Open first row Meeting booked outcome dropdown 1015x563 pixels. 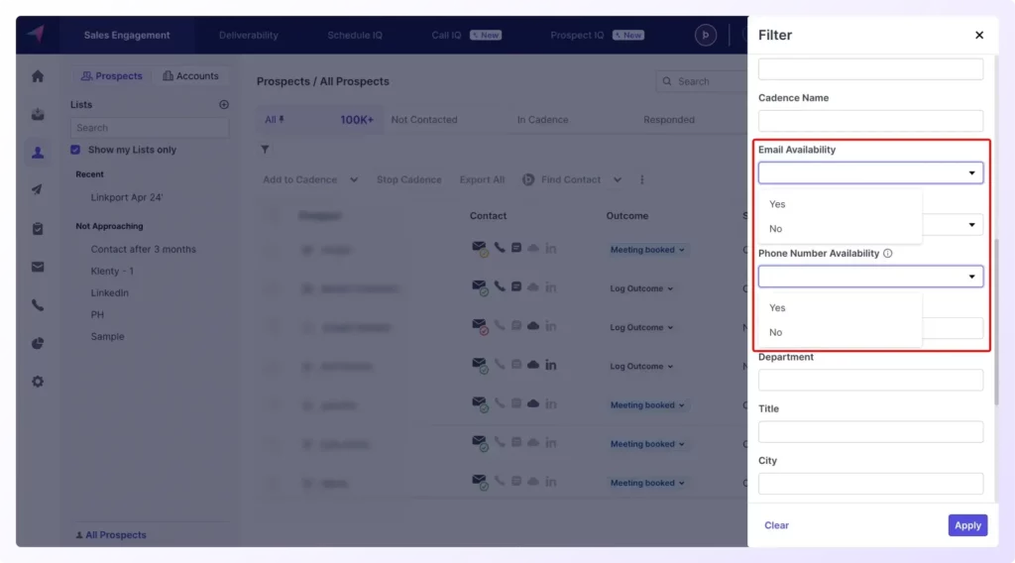pos(646,250)
